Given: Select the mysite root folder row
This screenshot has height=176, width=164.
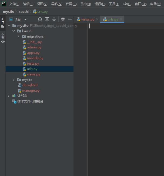Looking at the screenshot, I should (x=40, y=26).
